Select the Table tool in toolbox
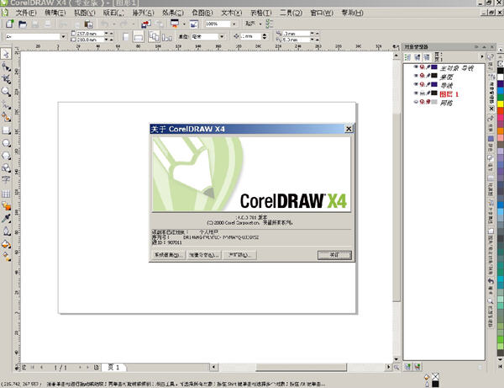Screen dimensions: 504x388 pyautogui.click(x=6, y=192)
